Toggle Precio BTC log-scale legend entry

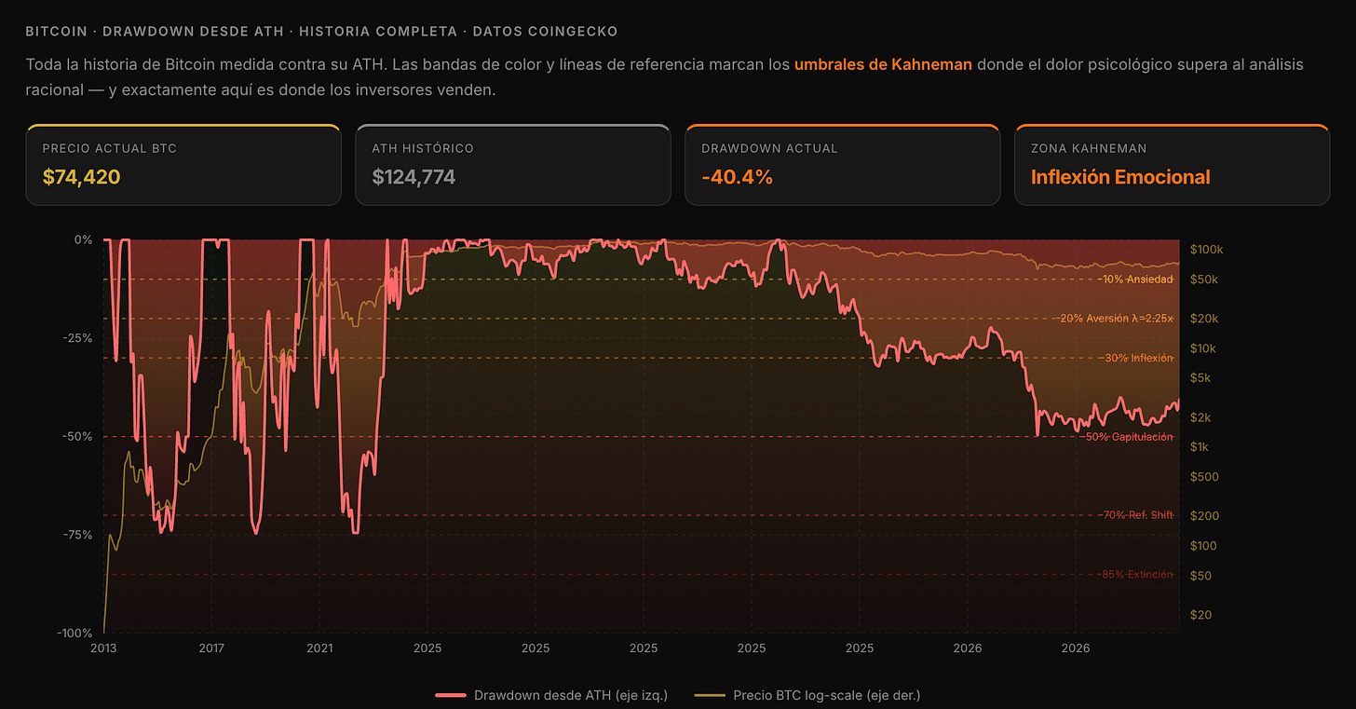[x=807, y=695]
